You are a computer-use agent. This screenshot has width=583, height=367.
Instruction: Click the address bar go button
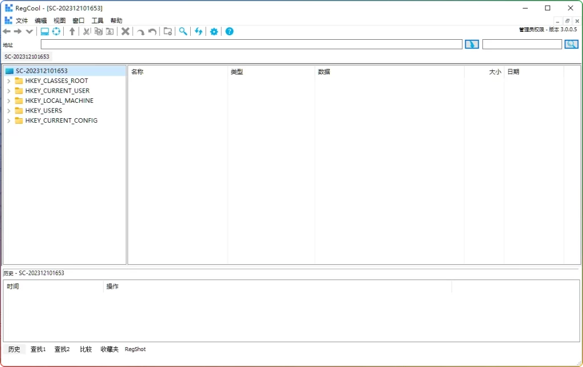pyautogui.click(x=471, y=44)
